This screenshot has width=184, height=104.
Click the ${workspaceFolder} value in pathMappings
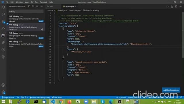pyautogui.click(x=140, y=44)
